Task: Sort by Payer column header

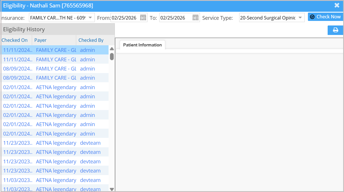Action: click(x=40, y=40)
